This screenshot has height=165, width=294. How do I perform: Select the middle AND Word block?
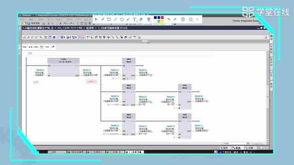(x=129, y=95)
